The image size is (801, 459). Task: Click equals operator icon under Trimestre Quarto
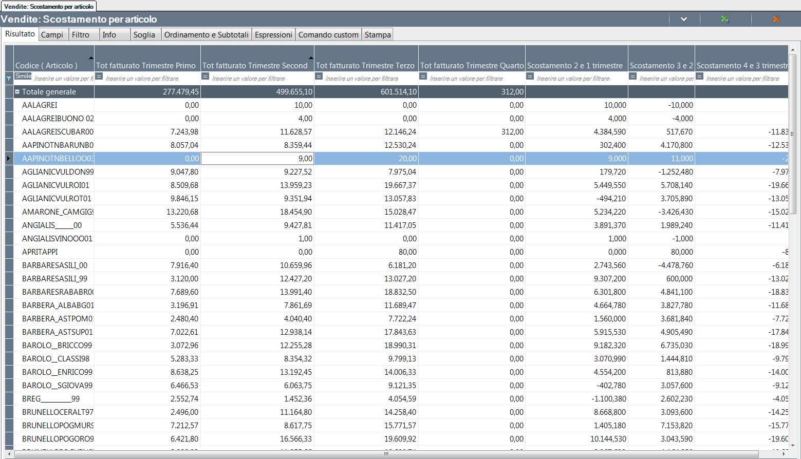click(423, 76)
